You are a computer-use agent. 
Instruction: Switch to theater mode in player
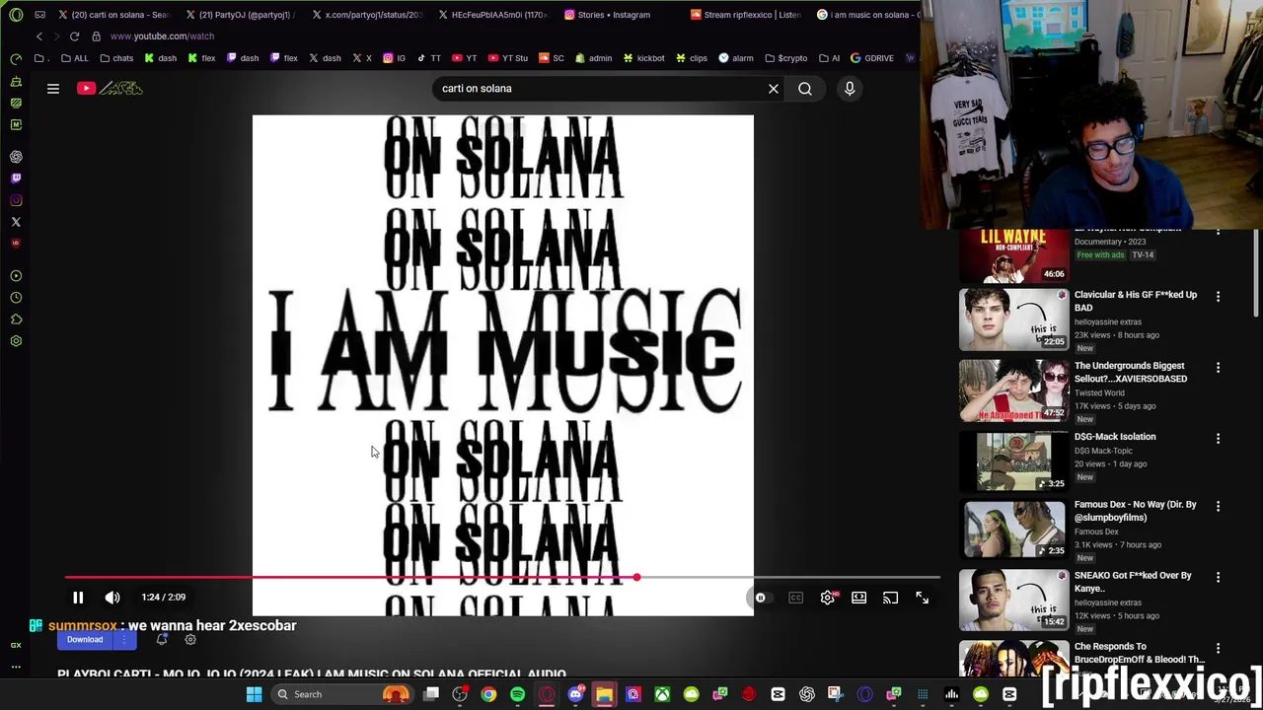point(859,598)
